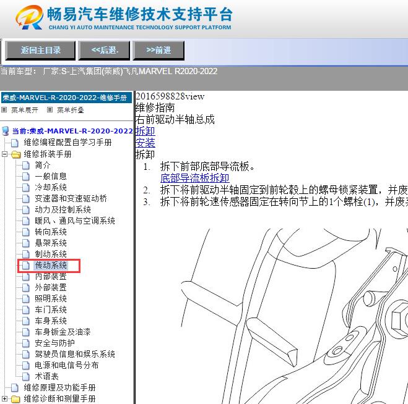Image resolution: width=408 pixels, height=404 pixels.
Task: Click page icon beside 驾驶员信息和娱乐系统
Action: click(x=26, y=355)
